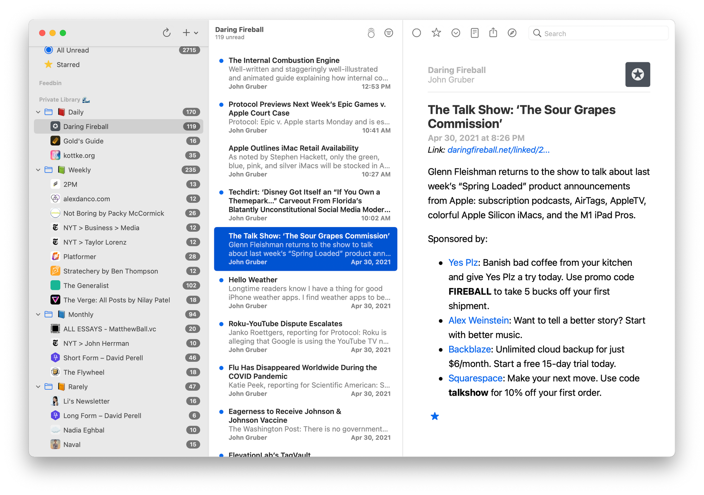The width and height of the screenshot is (704, 495).
Task: Click the share icon in the toolbar
Action: pyautogui.click(x=493, y=33)
